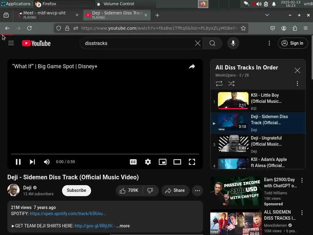Go back in browser history

pyautogui.click(x=7, y=28)
